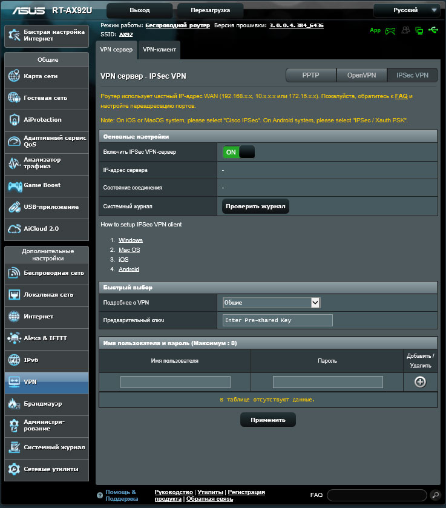446x508 pixels.
Task: Open the Mac OS setup guide link
Action: pyautogui.click(x=130, y=250)
